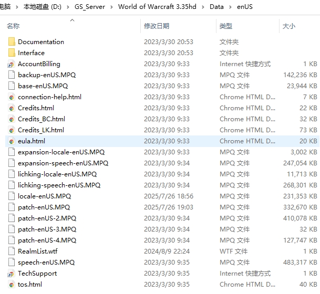The width and height of the screenshot is (320, 294).
Task: Select the TechSupport shortcut icon
Action: tap(11, 274)
